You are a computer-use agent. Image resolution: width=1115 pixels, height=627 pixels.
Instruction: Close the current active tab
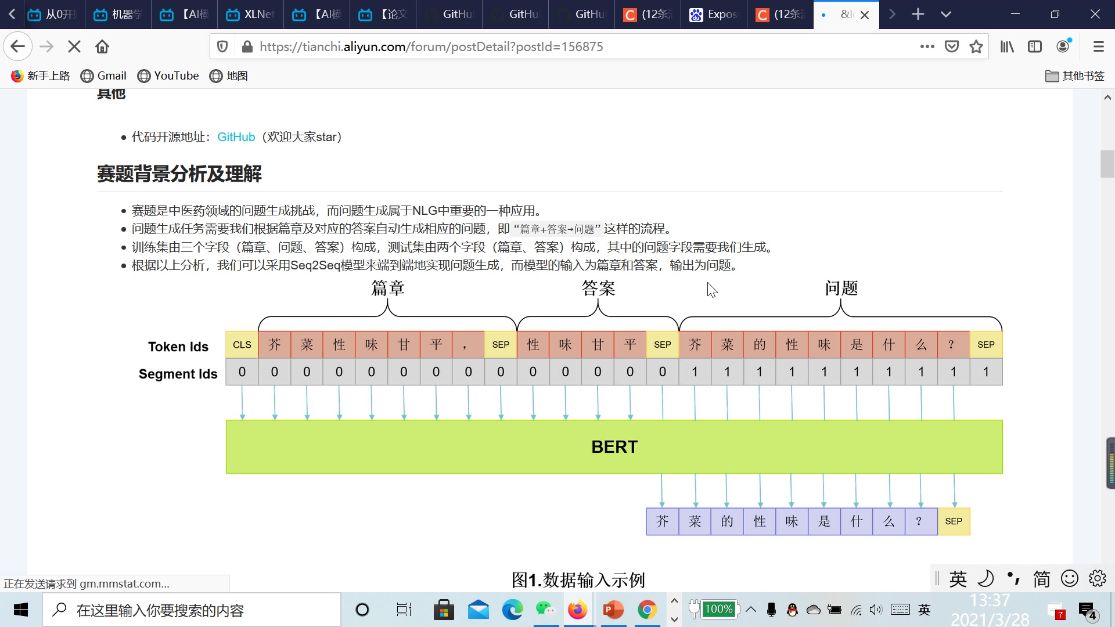[865, 15]
